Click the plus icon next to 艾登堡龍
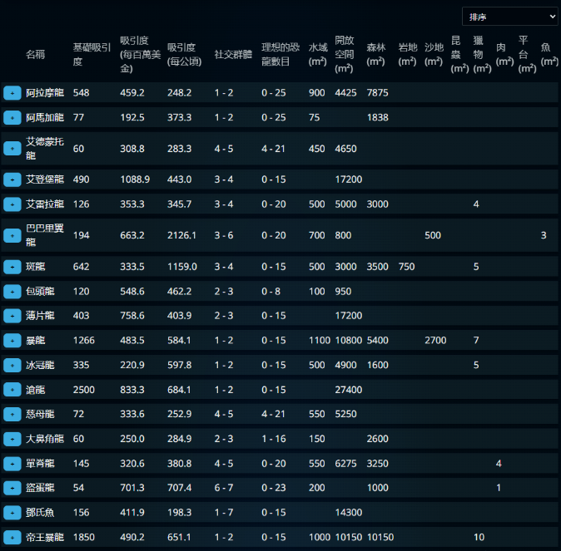 point(12,180)
